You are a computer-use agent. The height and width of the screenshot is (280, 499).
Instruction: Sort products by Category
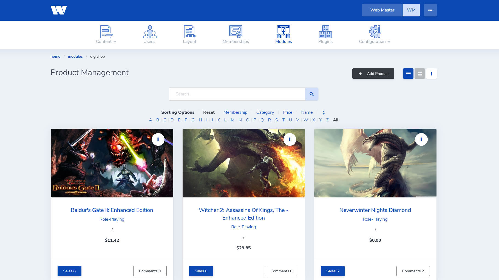(x=265, y=112)
